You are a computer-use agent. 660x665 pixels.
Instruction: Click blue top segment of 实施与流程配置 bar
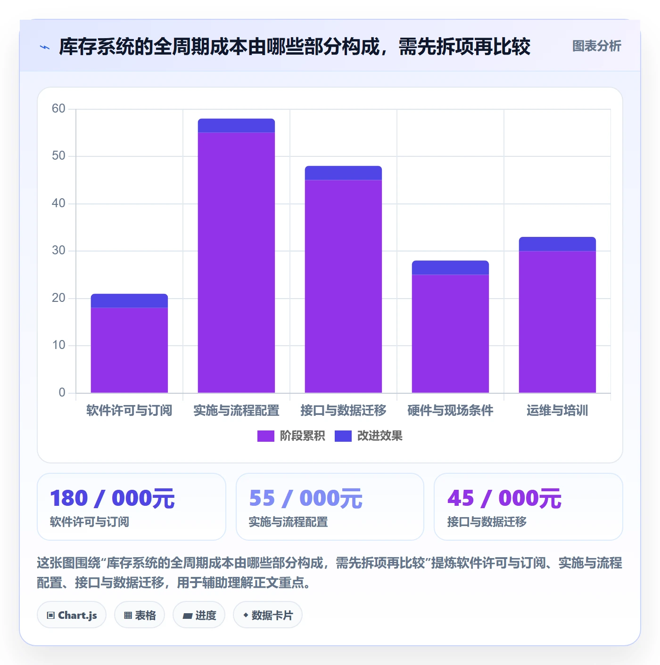[x=236, y=125]
